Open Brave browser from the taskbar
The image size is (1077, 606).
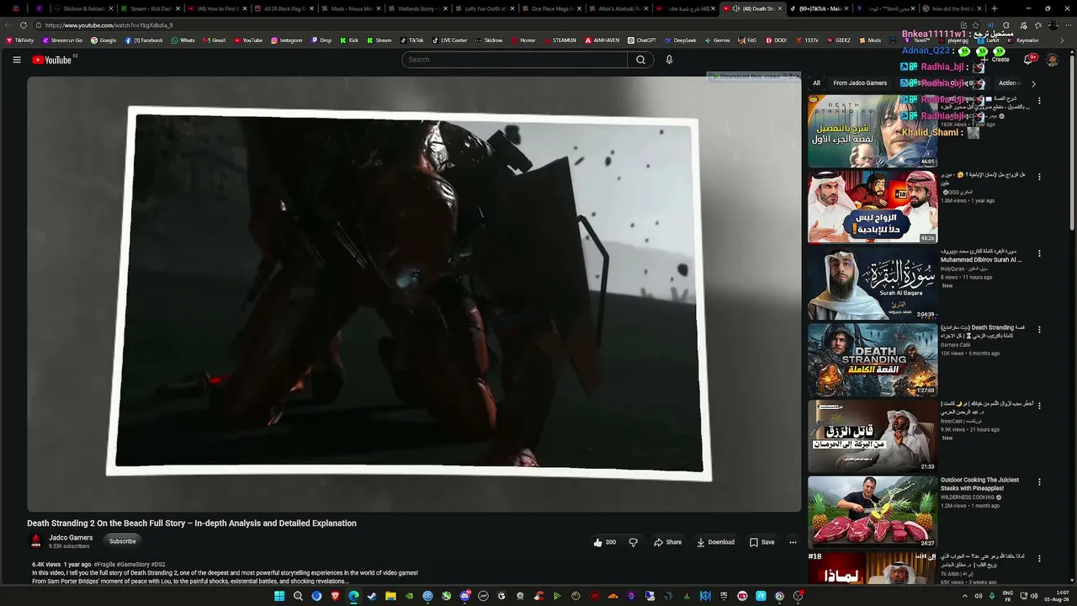coord(335,596)
